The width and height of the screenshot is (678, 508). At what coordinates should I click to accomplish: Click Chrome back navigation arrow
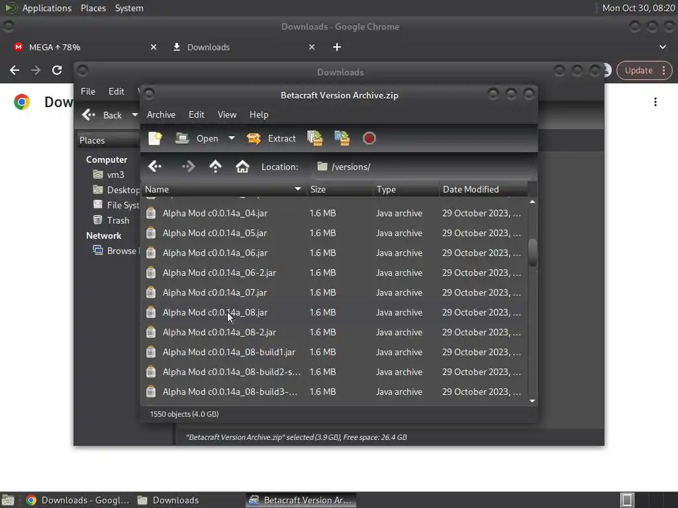[x=15, y=70]
